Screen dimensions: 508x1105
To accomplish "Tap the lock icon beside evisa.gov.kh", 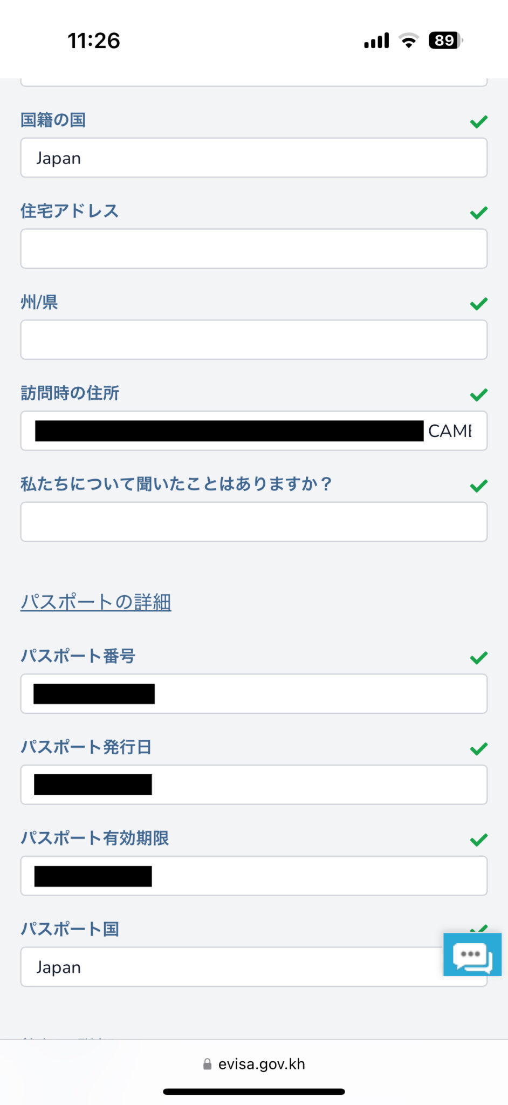I will click(207, 1064).
